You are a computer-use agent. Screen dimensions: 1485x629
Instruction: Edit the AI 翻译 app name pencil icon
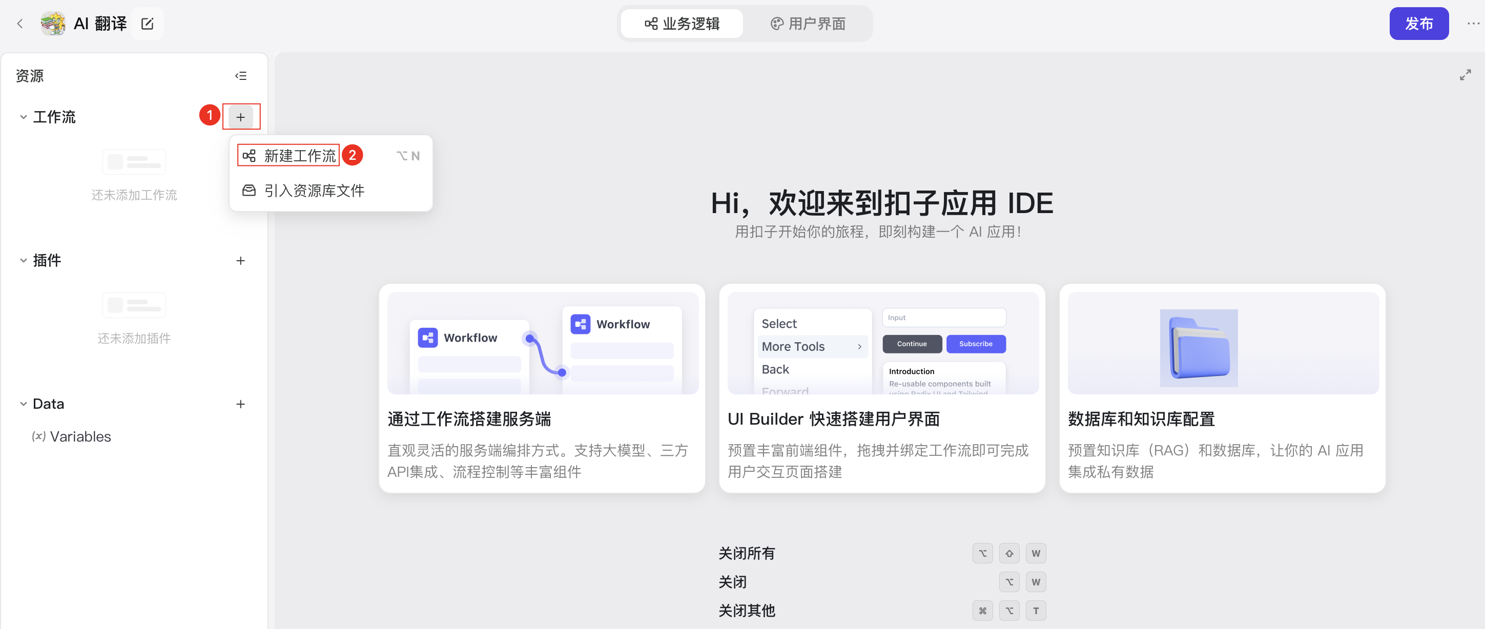tap(148, 24)
